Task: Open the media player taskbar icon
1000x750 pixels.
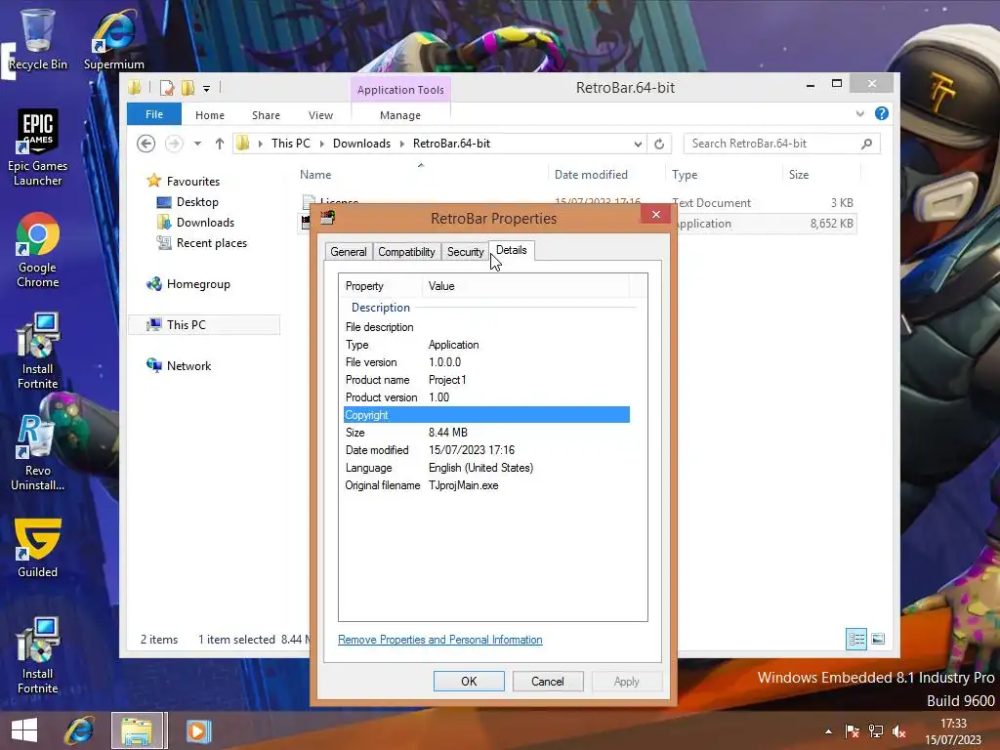Action: tap(198, 730)
